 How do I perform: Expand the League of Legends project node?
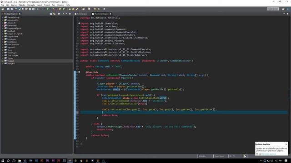pyautogui.click(x=2, y=34)
